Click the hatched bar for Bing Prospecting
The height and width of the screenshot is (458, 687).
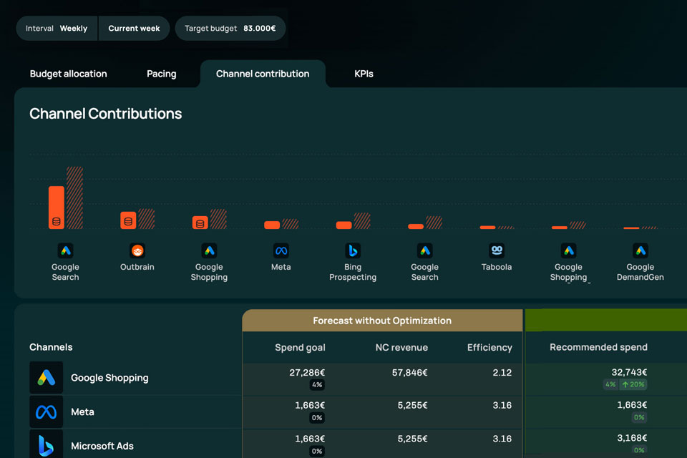tap(362, 221)
